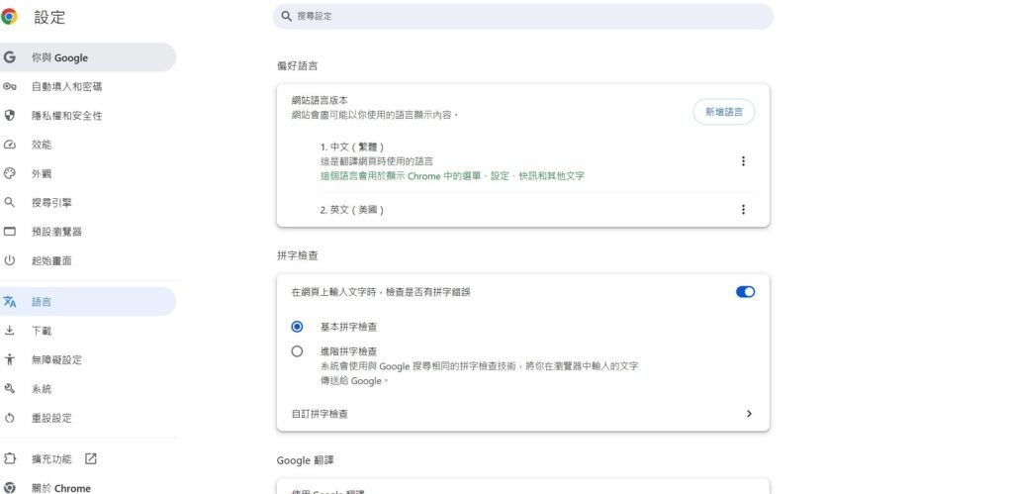Click the wrench icon for 系統
Image resolution: width=1013 pixels, height=494 pixels.
[x=9, y=389]
